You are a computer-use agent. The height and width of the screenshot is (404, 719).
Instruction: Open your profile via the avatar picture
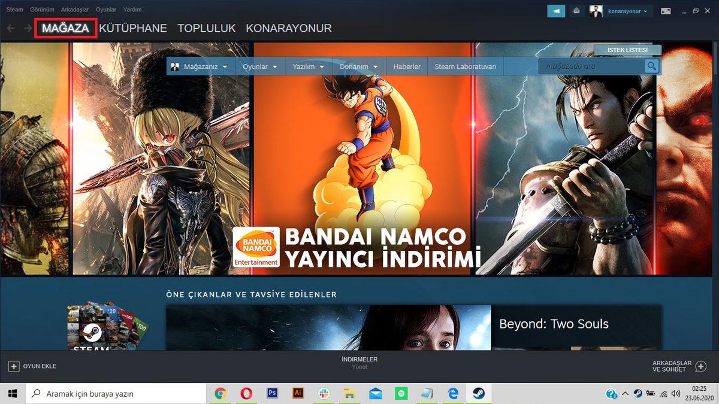pos(596,10)
